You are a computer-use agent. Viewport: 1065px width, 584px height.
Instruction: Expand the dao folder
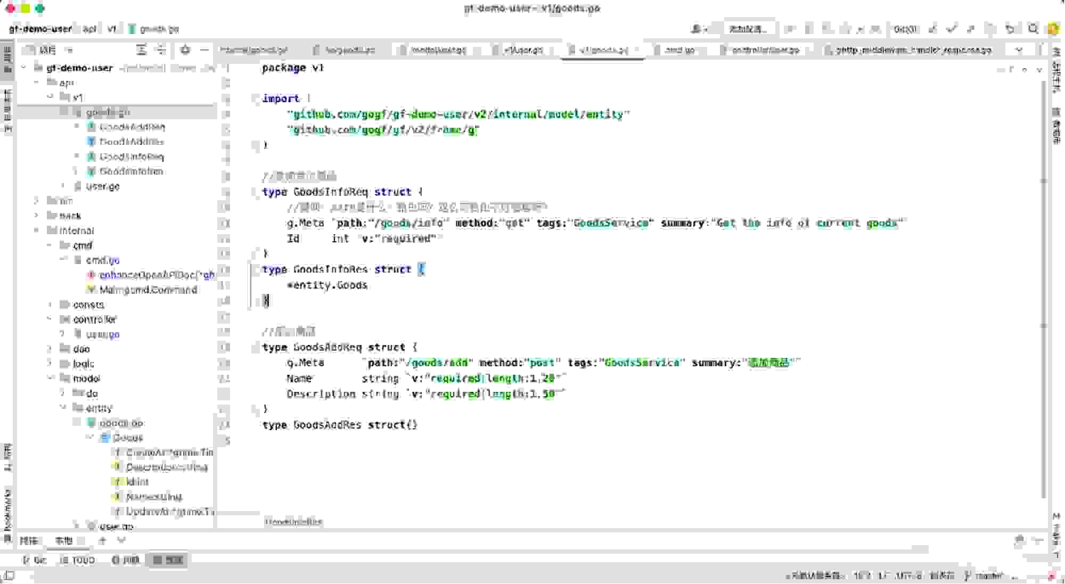[50, 349]
